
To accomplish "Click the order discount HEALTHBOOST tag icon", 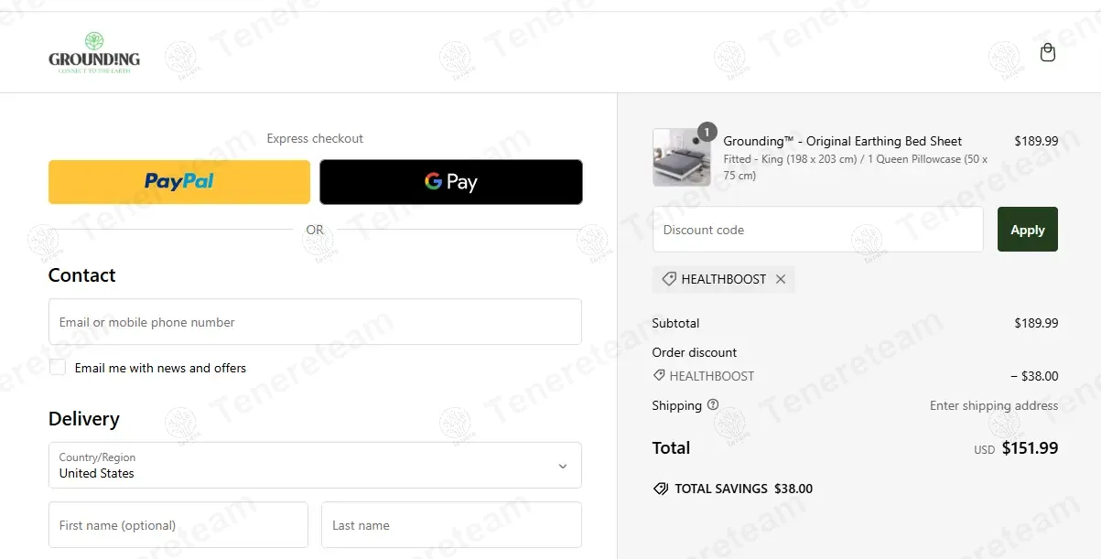I will [659, 376].
